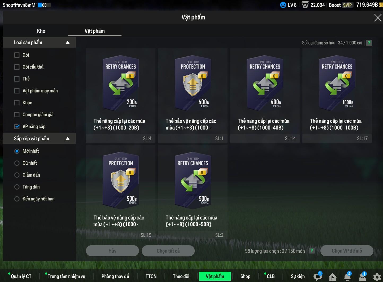Open the settings gear icon

(377, 277)
